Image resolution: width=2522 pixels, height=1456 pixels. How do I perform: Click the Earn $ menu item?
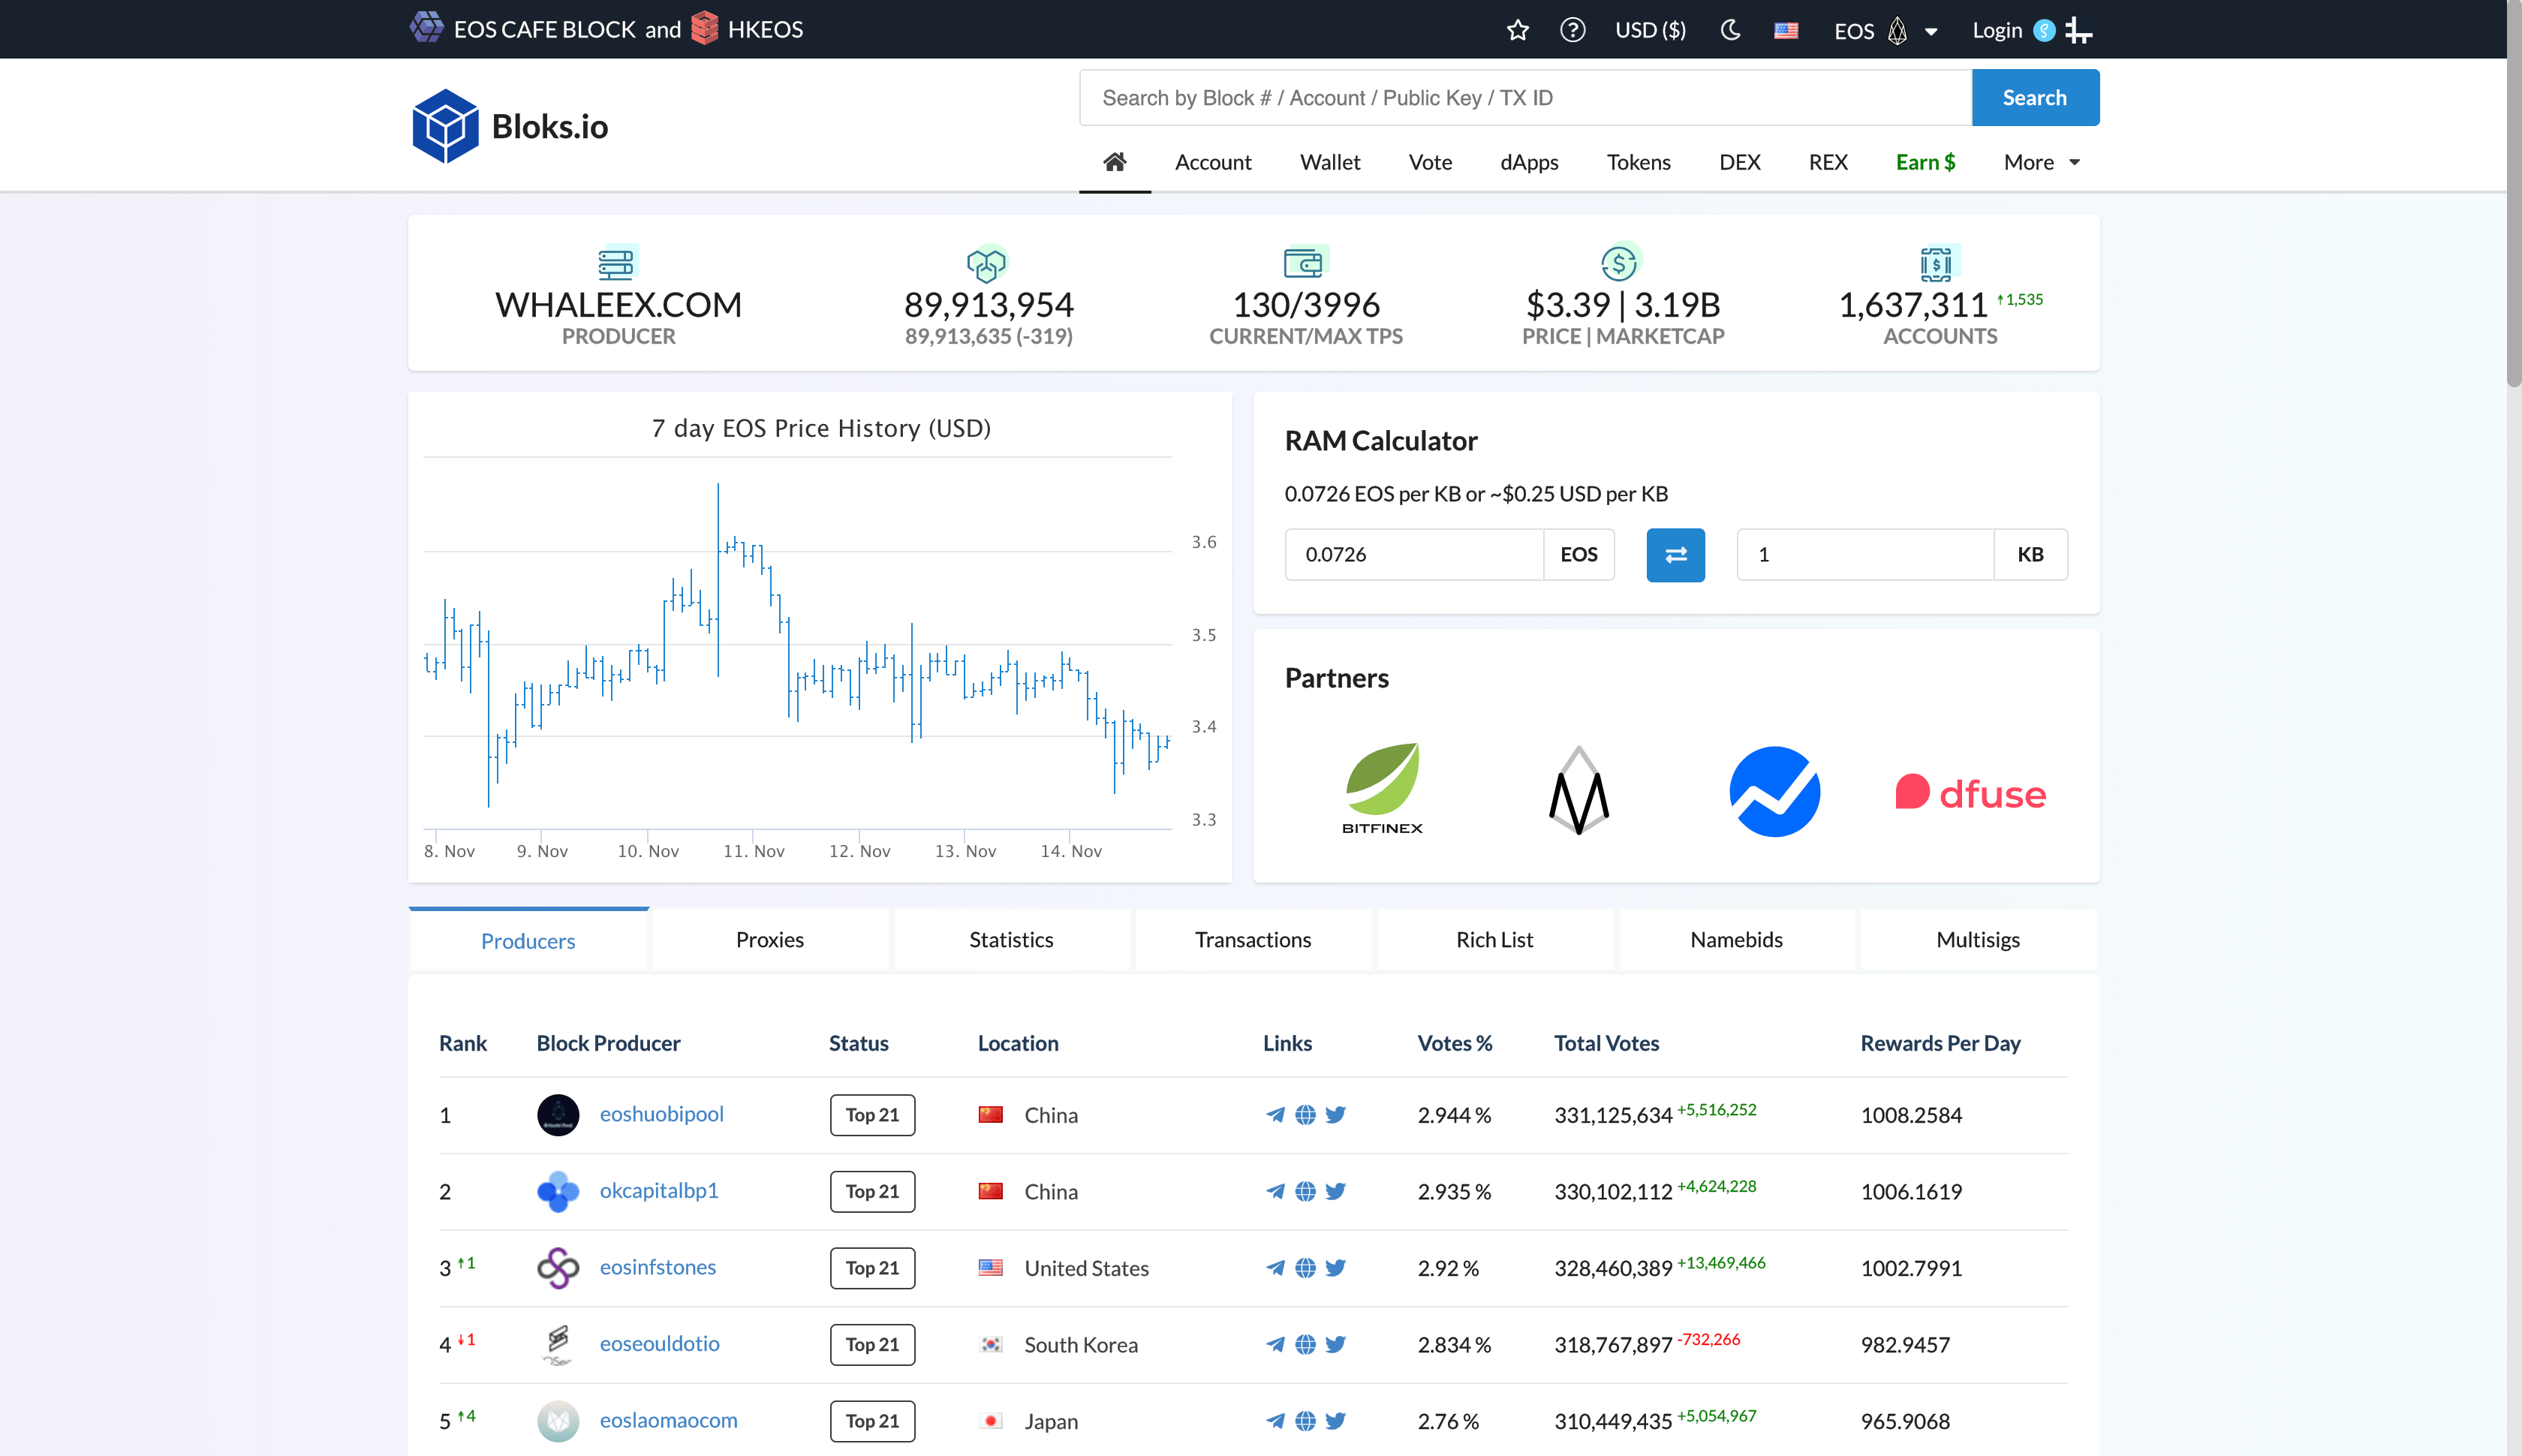point(1925,162)
